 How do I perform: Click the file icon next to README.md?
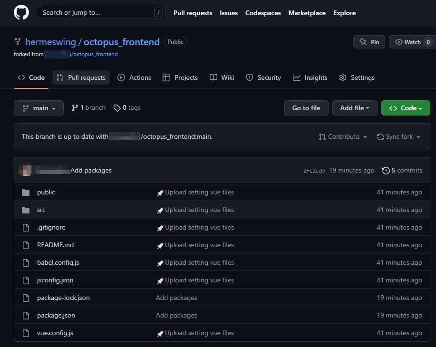[26, 245]
